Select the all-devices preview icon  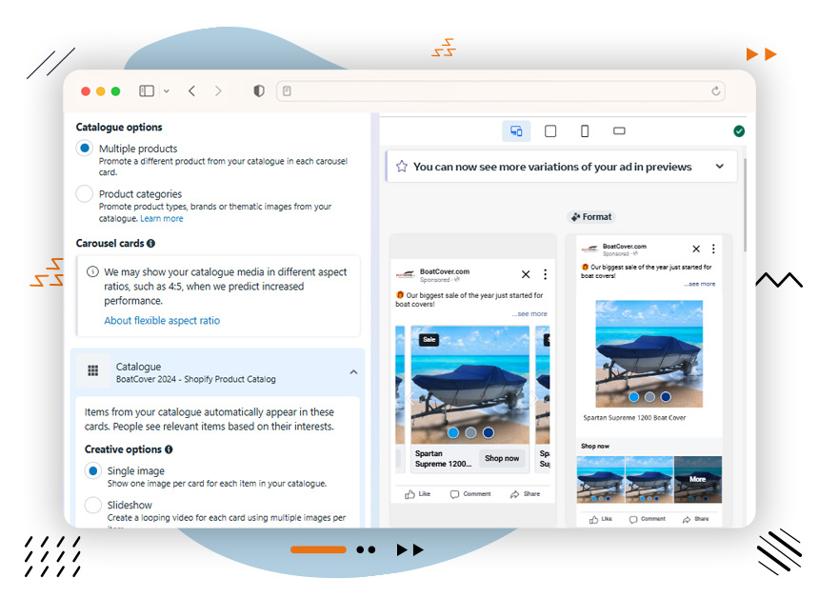point(516,131)
